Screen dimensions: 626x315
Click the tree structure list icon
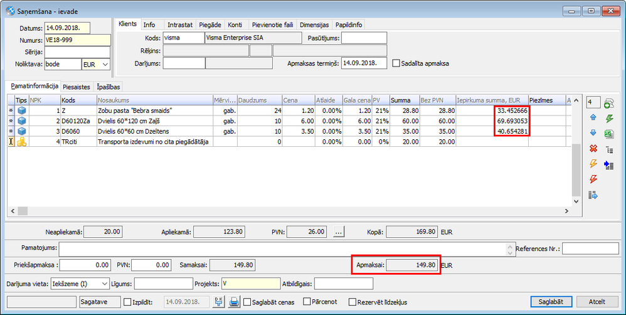point(609,150)
